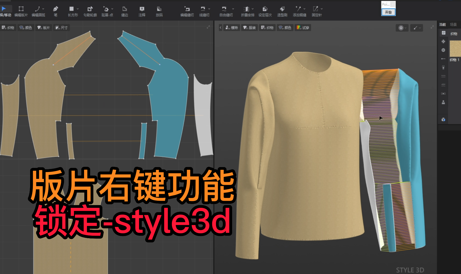Select the 勾勒轮廓 trace outline tool
461x274 pixels.
[90, 11]
